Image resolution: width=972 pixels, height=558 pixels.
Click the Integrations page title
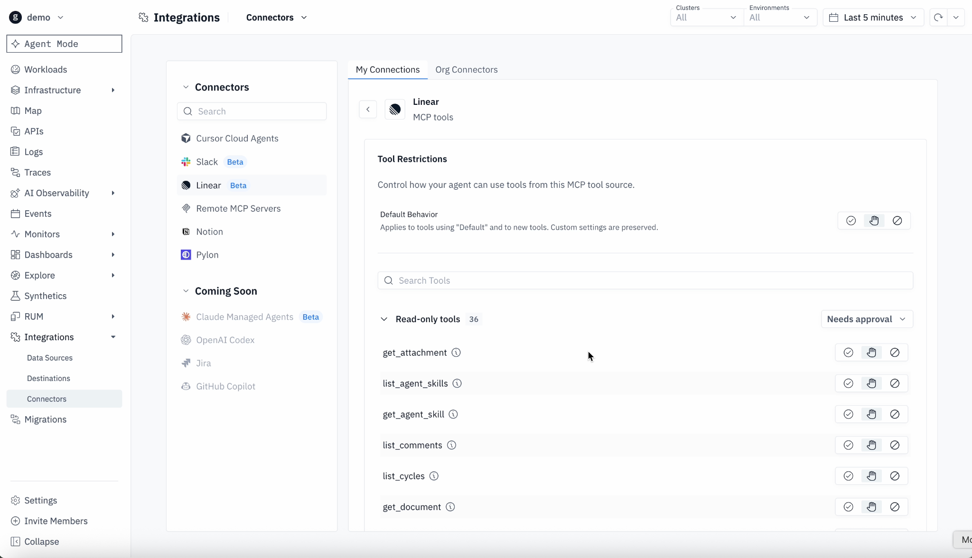point(187,18)
